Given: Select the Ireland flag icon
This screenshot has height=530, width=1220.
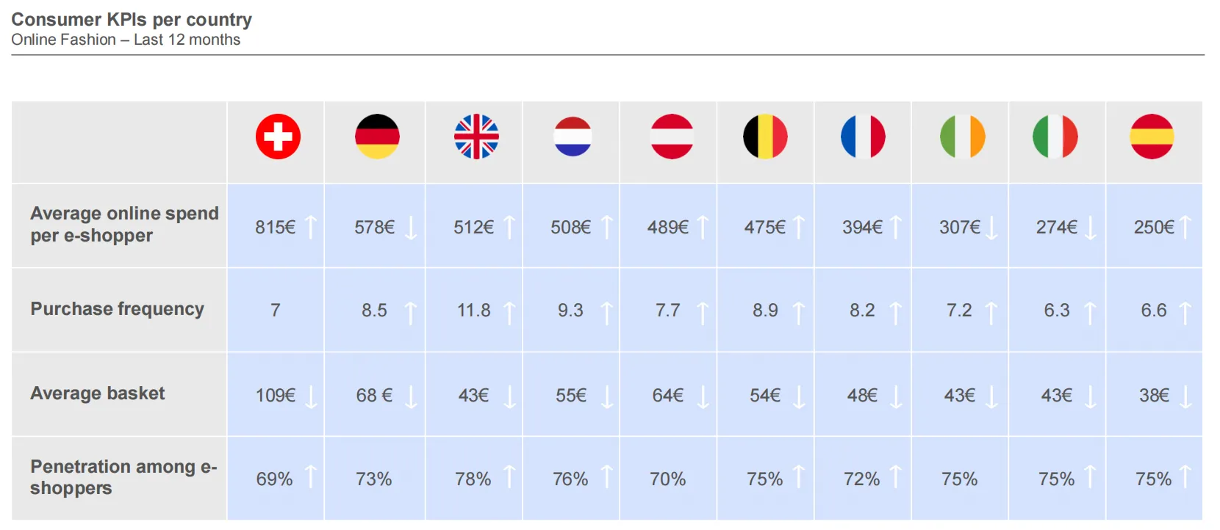Looking at the screenshot, I should (962, 137).
